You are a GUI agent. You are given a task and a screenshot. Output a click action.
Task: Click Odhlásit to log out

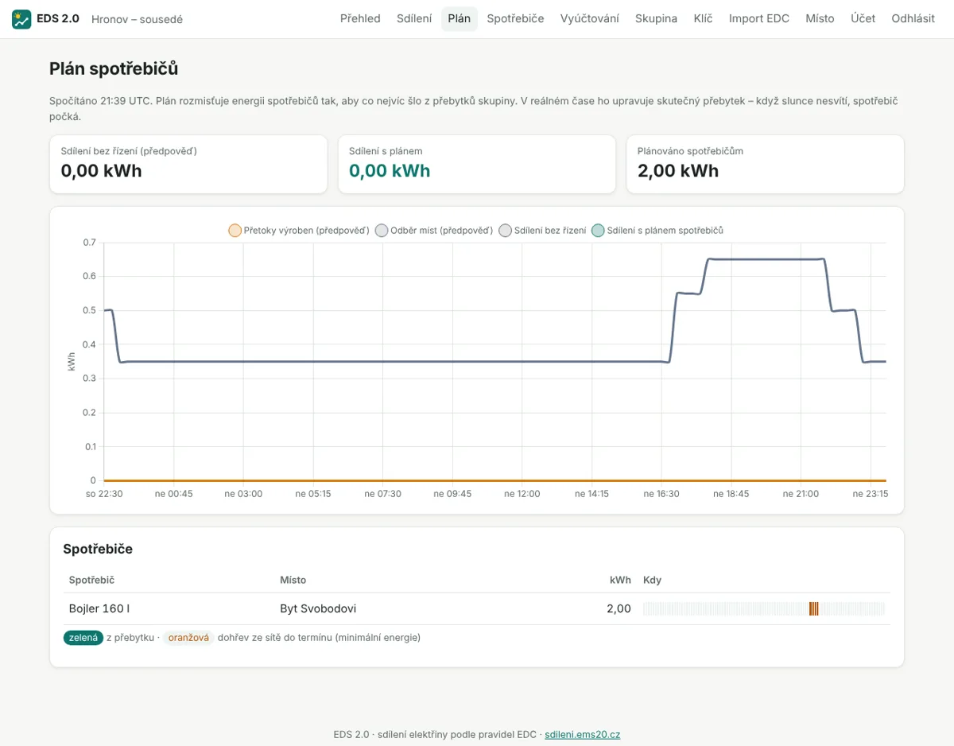click(x=913, y=18)
